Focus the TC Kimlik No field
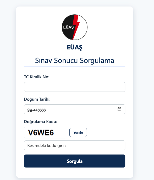The width and height of the screenshot is (154, 180). pyautogui.click(x=75, y=87)
